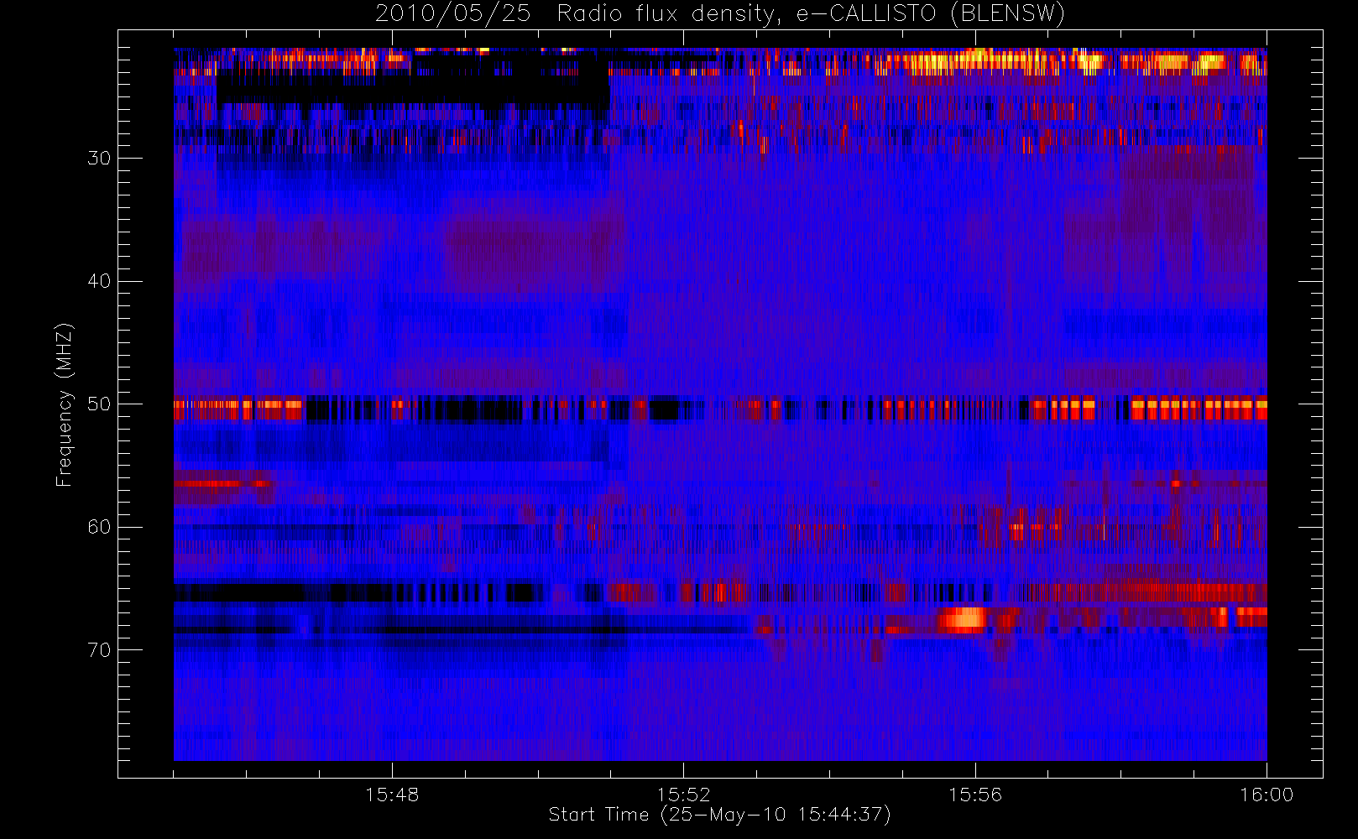Click the 70 MHz frequency tick label
This screenshot has width=1358, height=839.
click(x=99, y=650)
